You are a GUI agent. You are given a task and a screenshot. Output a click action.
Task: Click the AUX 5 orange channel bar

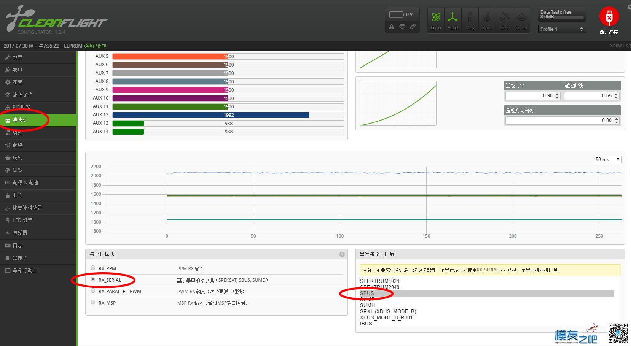[228, 56]
